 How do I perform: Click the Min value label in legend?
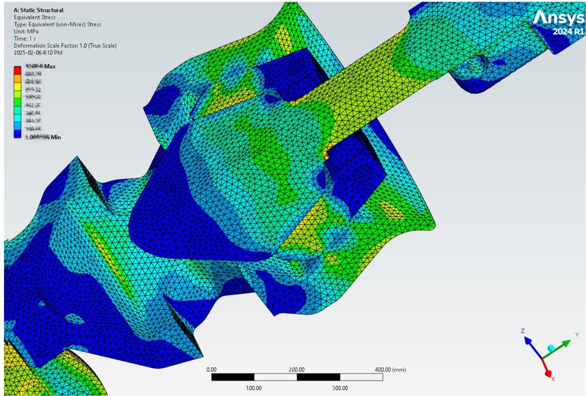coord(55,137)
